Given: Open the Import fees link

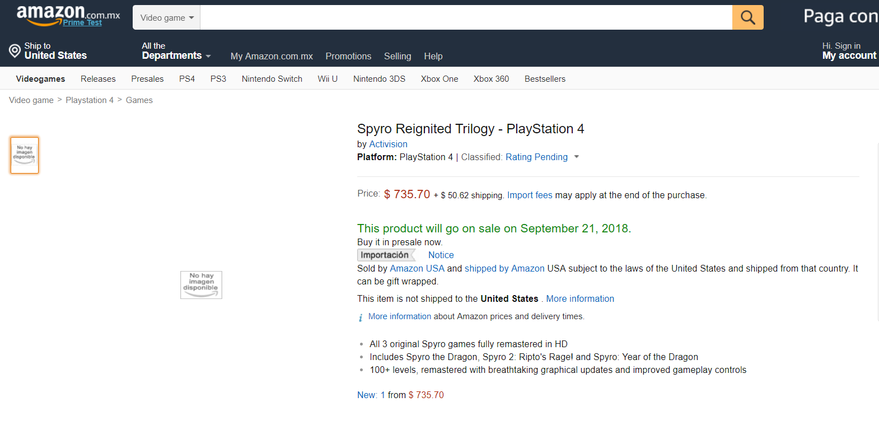Looking at the screenshot, I should pos(529,195).
